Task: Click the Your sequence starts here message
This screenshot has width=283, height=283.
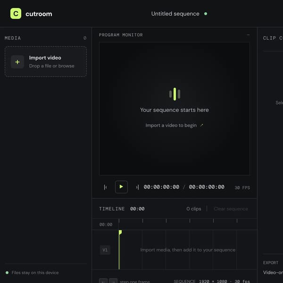Action: (x=175, y=110)
